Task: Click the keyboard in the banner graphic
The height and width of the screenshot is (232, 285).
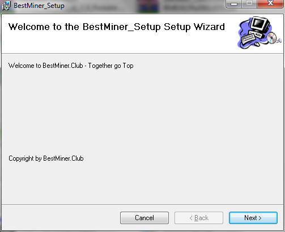Action: (248, 38)
